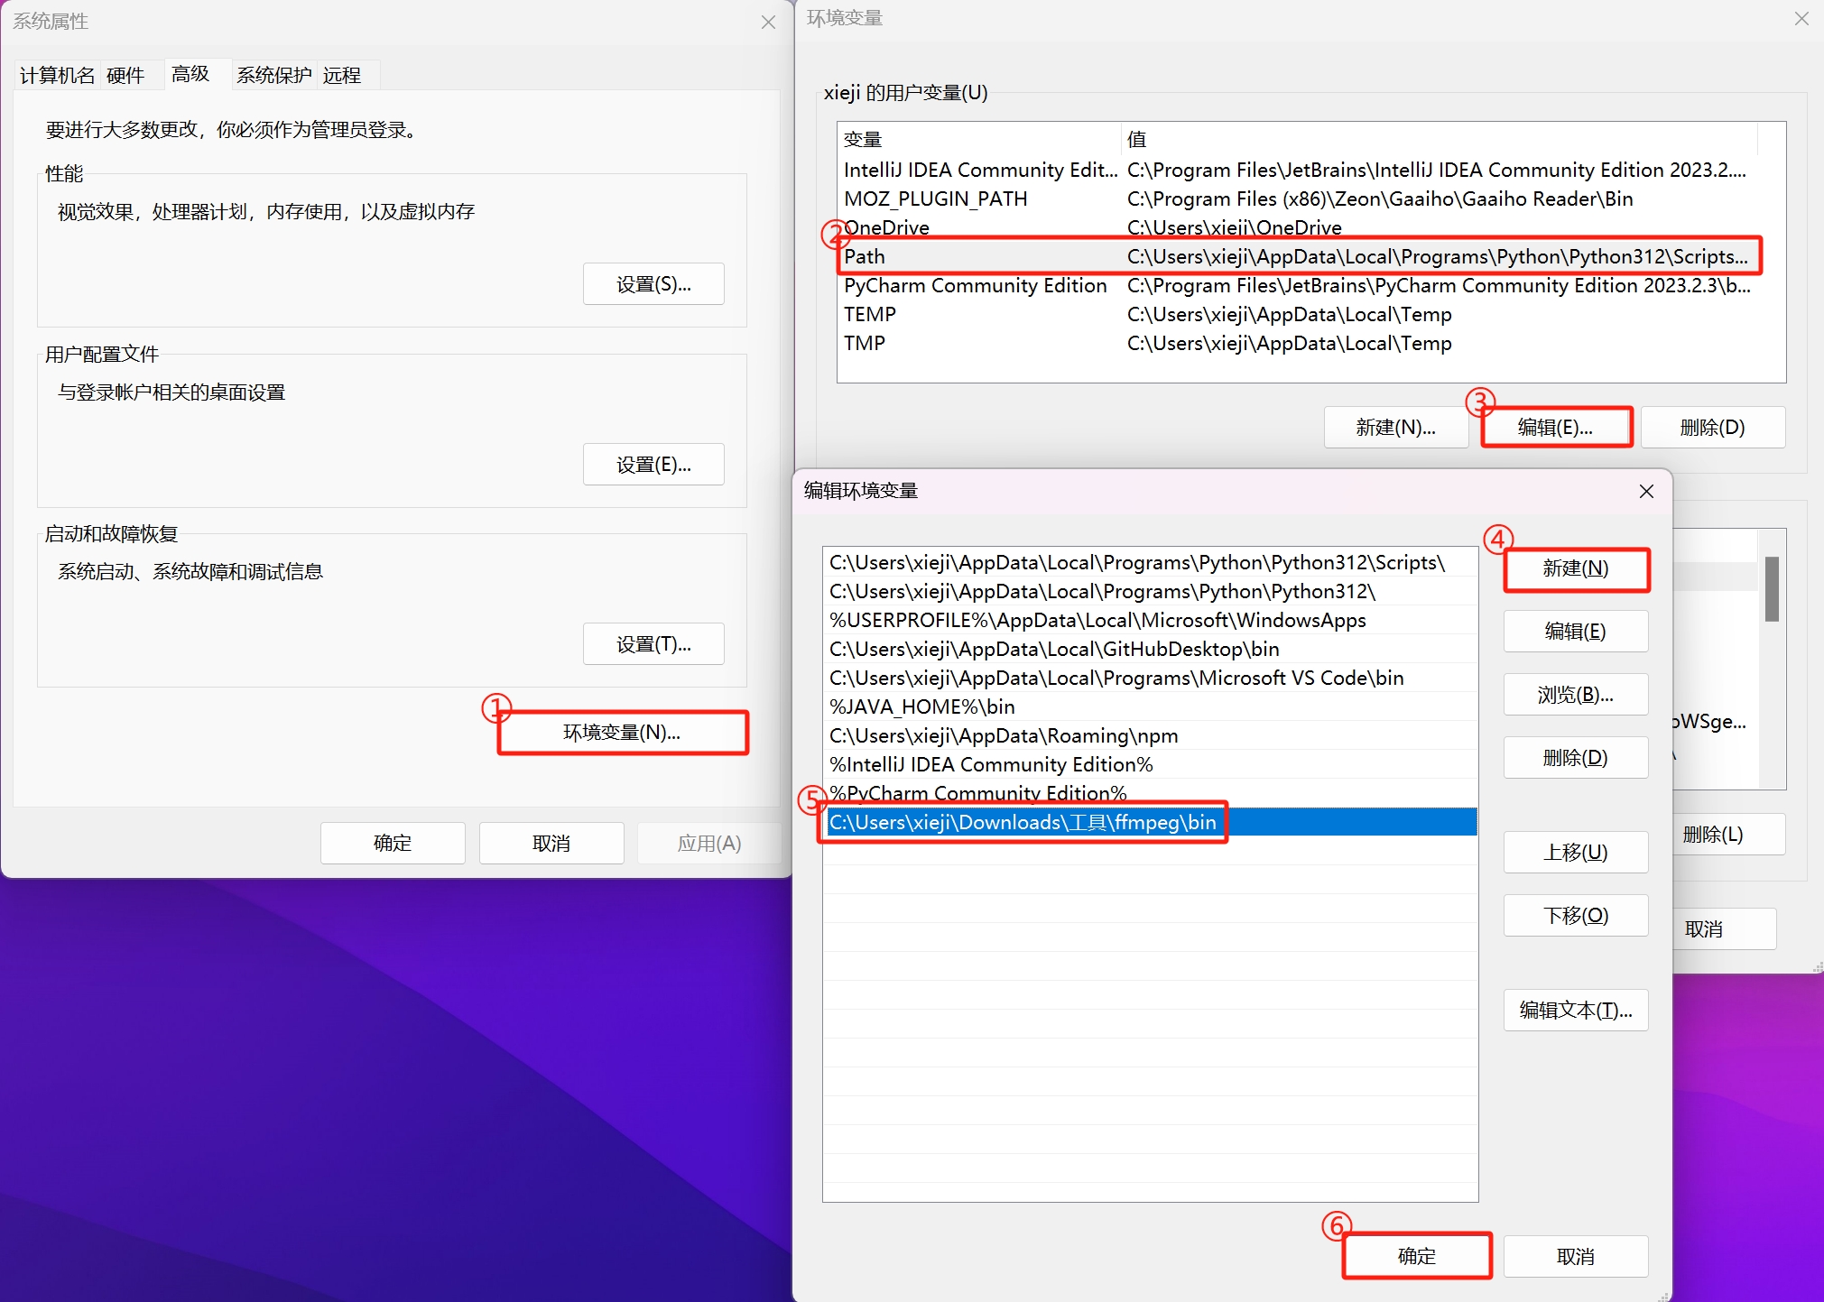1824x1302 pixels.
Task: Click the 浏览(B)... button
Action: click(x=1575, y=695)
